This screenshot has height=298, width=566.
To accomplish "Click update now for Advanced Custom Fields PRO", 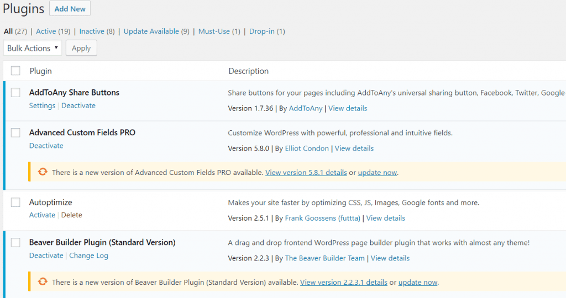I will [x=377, y=173].
